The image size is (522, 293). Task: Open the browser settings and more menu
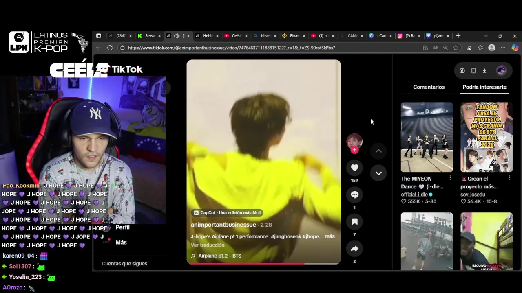click(x=503, y=48)
